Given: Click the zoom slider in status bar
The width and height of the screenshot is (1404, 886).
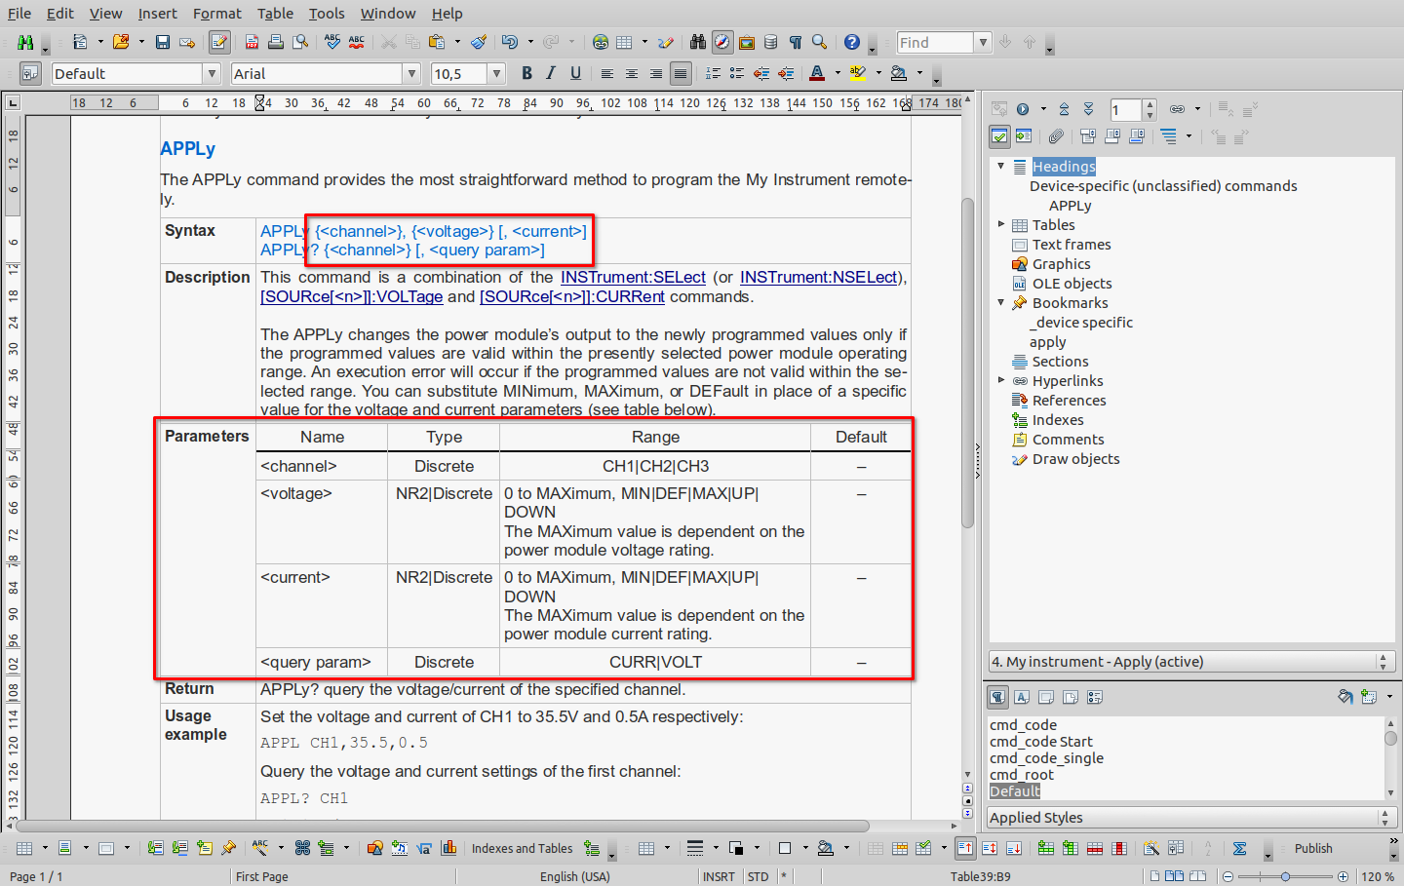Looking at the screenshot, I should 1285,876.
